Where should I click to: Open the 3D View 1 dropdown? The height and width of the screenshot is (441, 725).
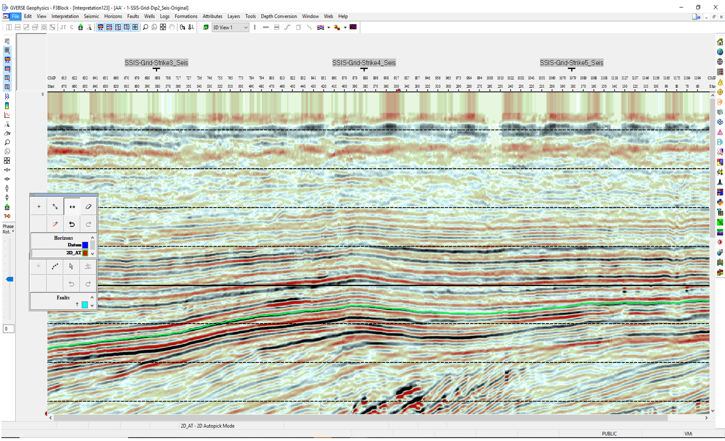230,27
